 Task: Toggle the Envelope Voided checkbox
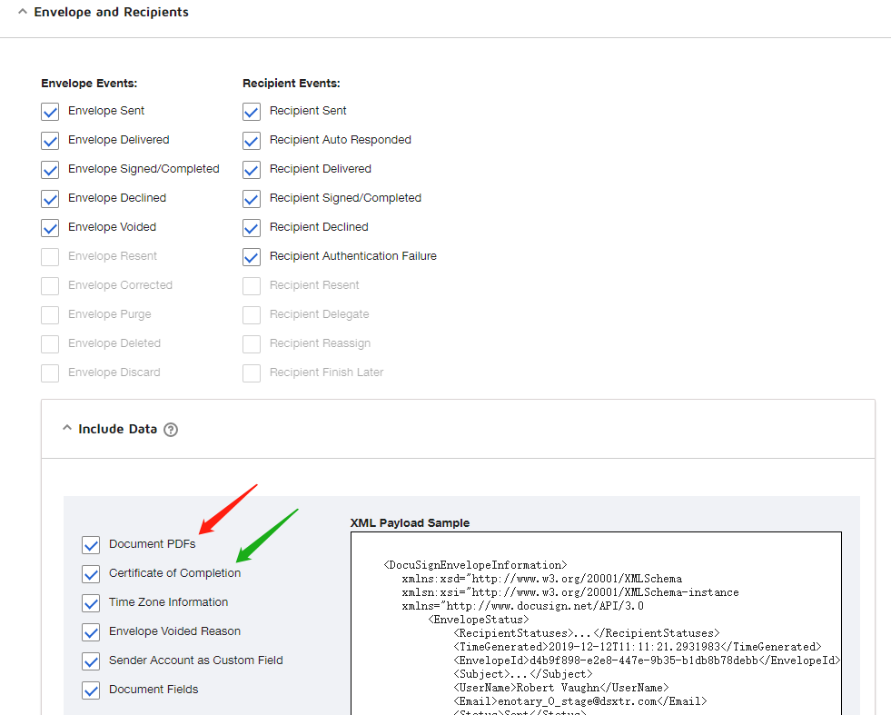coord(50,228)
